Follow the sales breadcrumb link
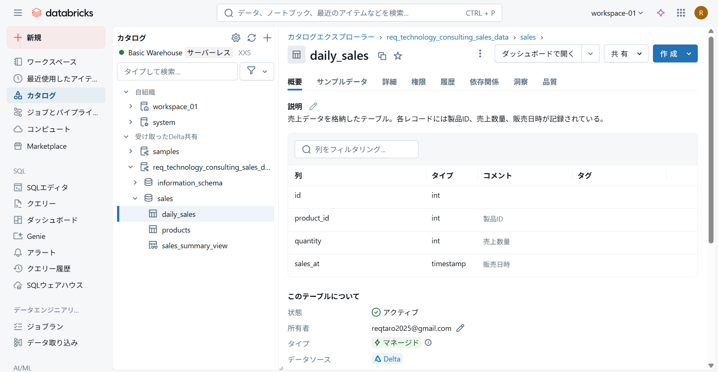Image resolution: width=718 pixels, height=372 pixels. click(528, 37)
